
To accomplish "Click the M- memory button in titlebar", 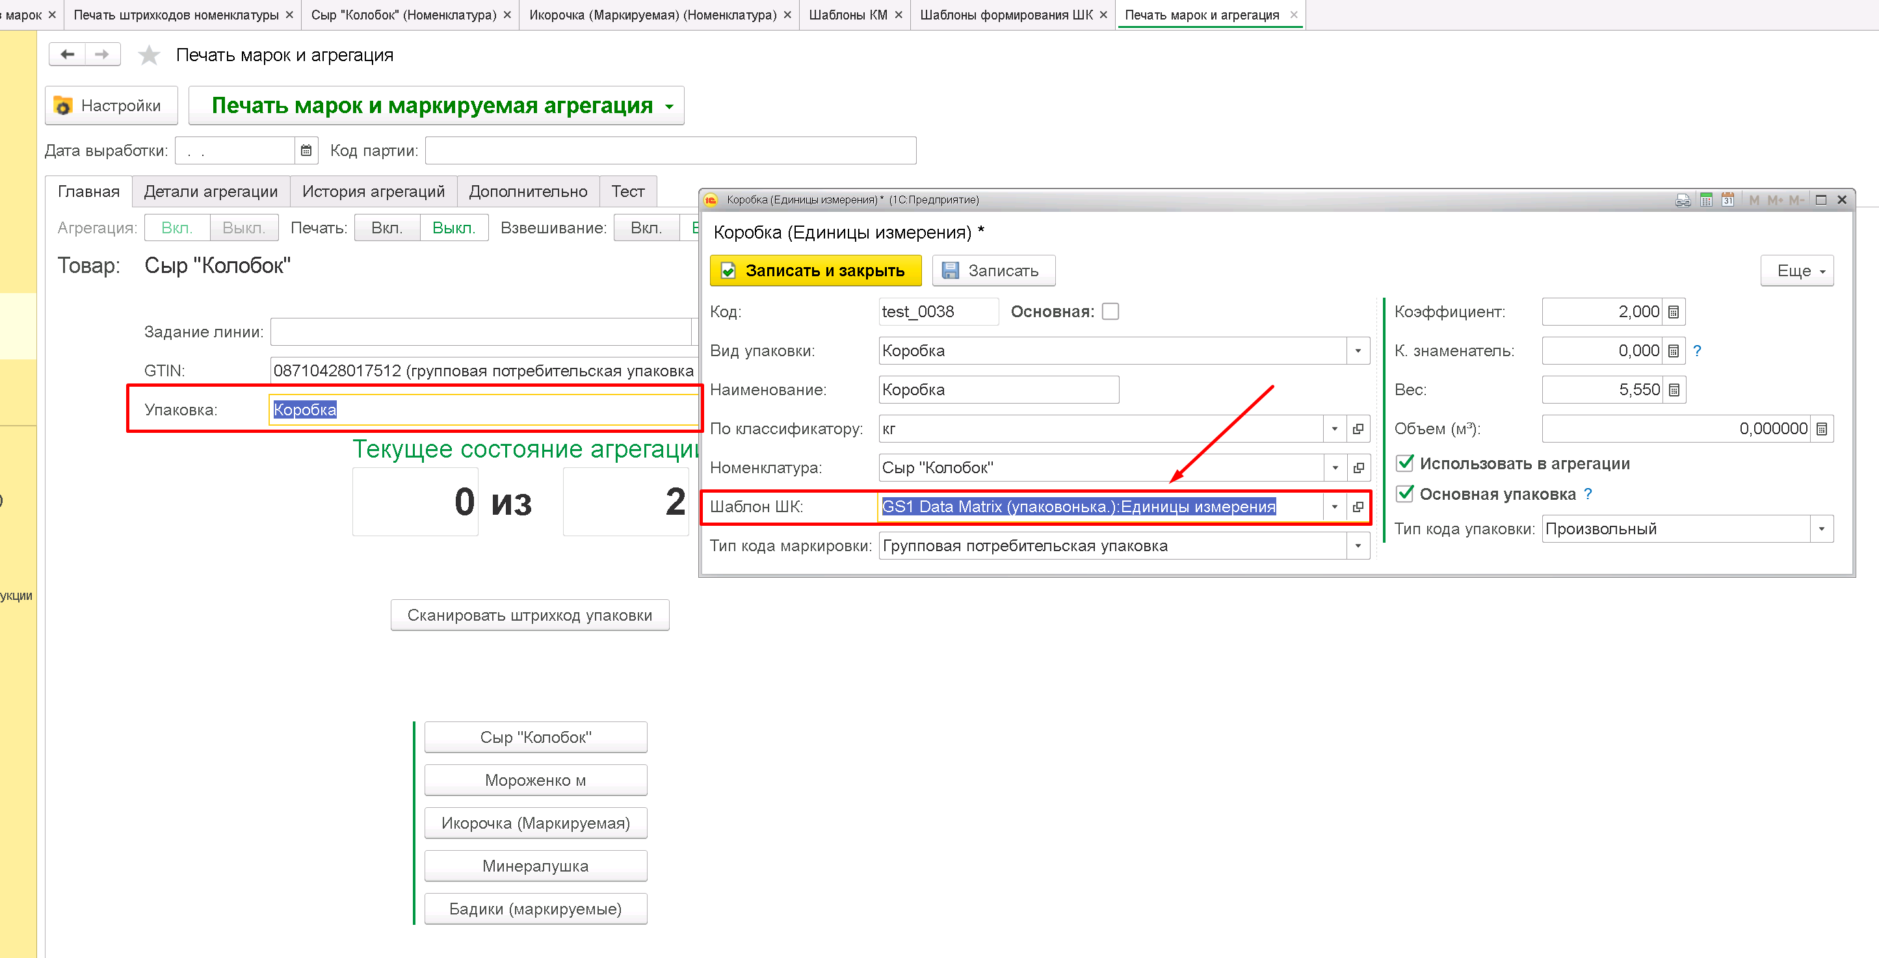I will tap(1796, 200).
